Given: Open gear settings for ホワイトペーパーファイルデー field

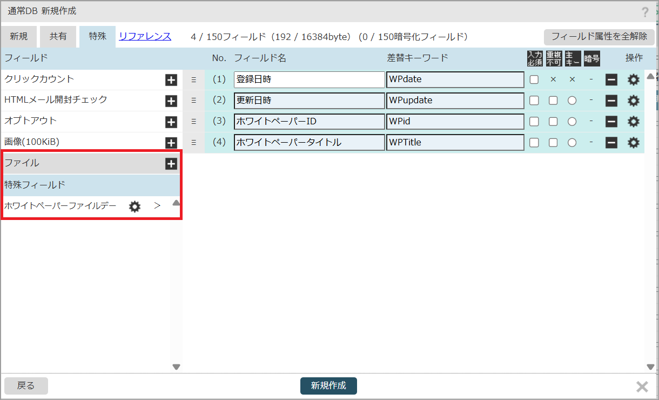Looking at the screenshot, I should tap(135, 206).
